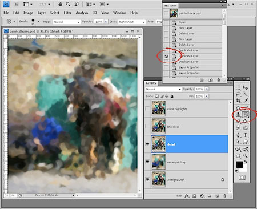Open the layer blend mode Normal dropdown
This screenshot has width=257, height=209.
point(163,89)
